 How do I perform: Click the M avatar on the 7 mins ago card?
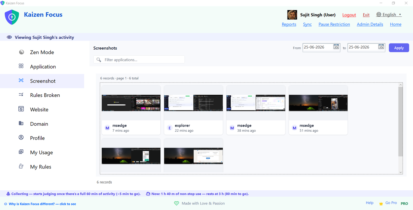point(107,128)
